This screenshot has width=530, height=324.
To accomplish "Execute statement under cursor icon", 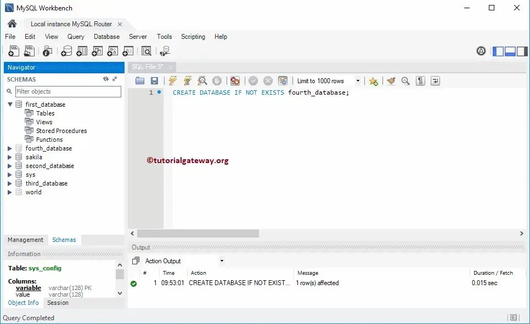I will (x=188, y=80).
